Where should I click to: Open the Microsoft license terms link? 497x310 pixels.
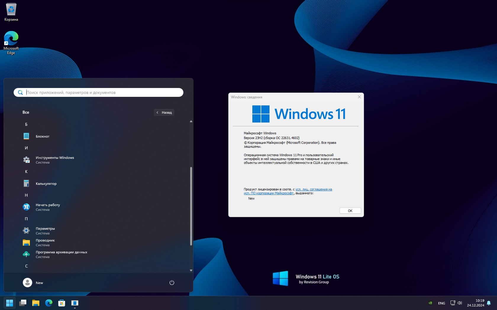point(288,191)
